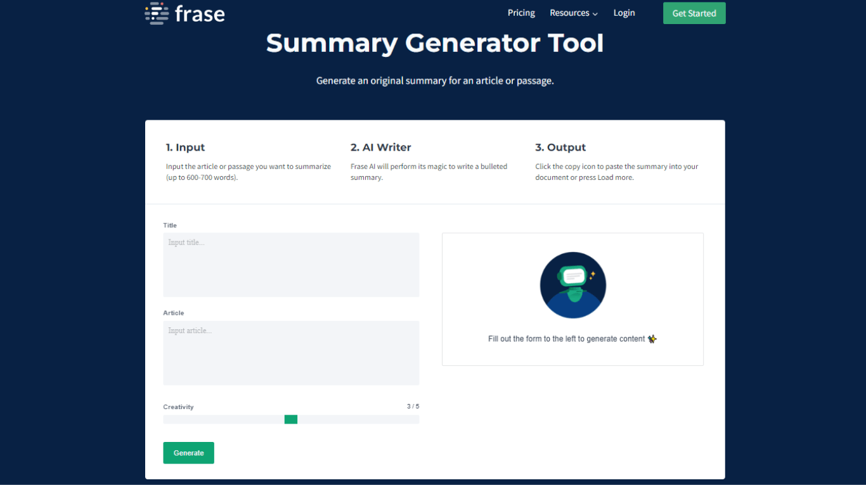Viewport: 866px width, 485px height.
Task: Click the 'Generate an original summary' subtitle
Action: pyautogui.click(x=435, y=81)
